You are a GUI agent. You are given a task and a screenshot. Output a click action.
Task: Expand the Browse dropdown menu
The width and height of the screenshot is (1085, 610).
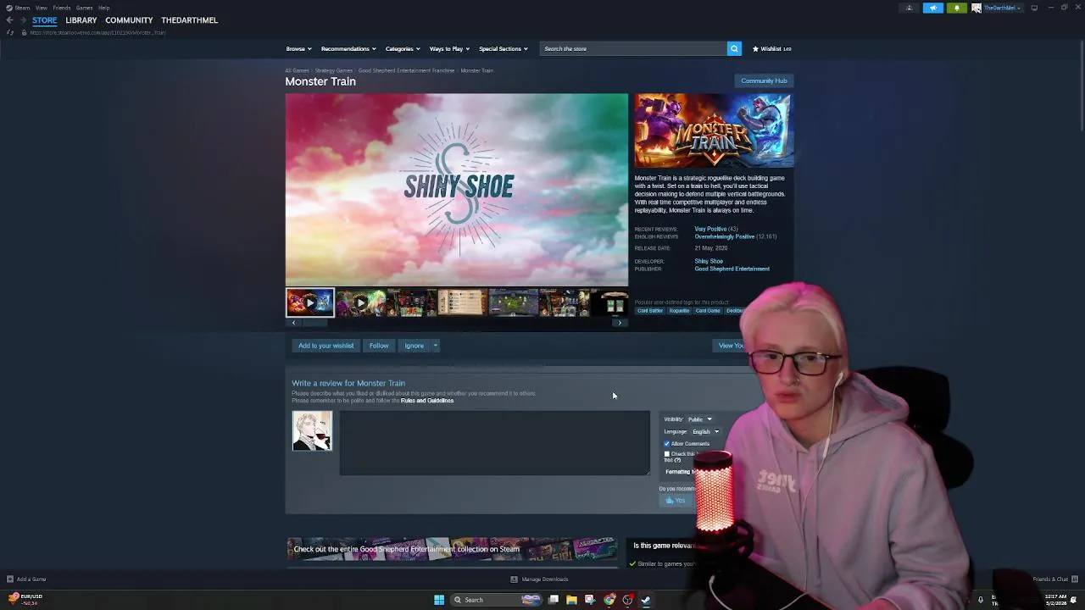[x=298, y=48]
